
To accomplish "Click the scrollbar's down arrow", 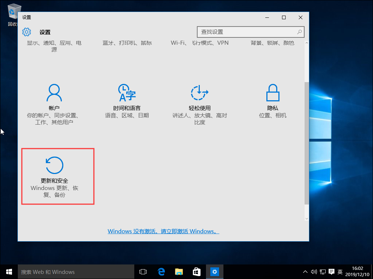I will pyautogui.click(x=306, y=218).
